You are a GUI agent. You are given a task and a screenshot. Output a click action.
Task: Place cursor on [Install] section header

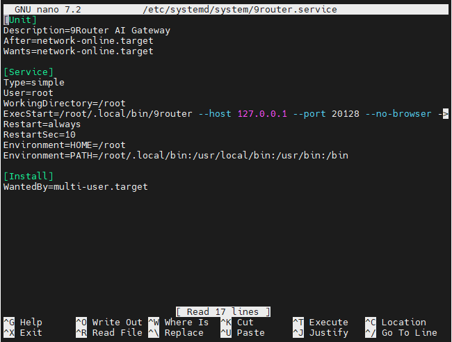pos(29,177)
